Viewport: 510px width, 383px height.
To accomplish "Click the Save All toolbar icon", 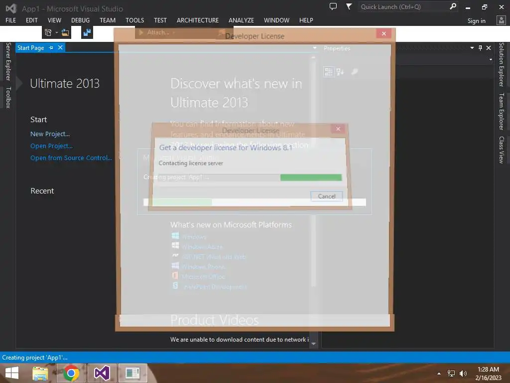I will (x=87, y=32).
